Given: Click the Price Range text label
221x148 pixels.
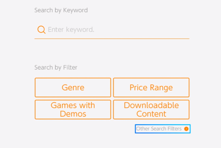Looking at the screenshot, I should (x=151, y=87).
